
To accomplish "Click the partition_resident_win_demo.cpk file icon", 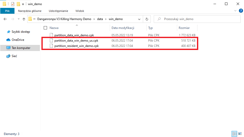I will click(51, 46).
